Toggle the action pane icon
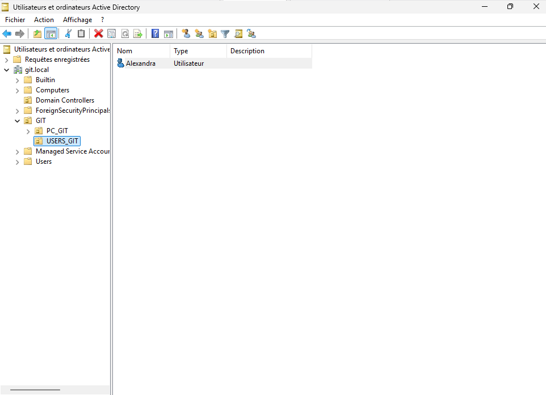The height and width of the screenshot is (395, 546). 169,34
